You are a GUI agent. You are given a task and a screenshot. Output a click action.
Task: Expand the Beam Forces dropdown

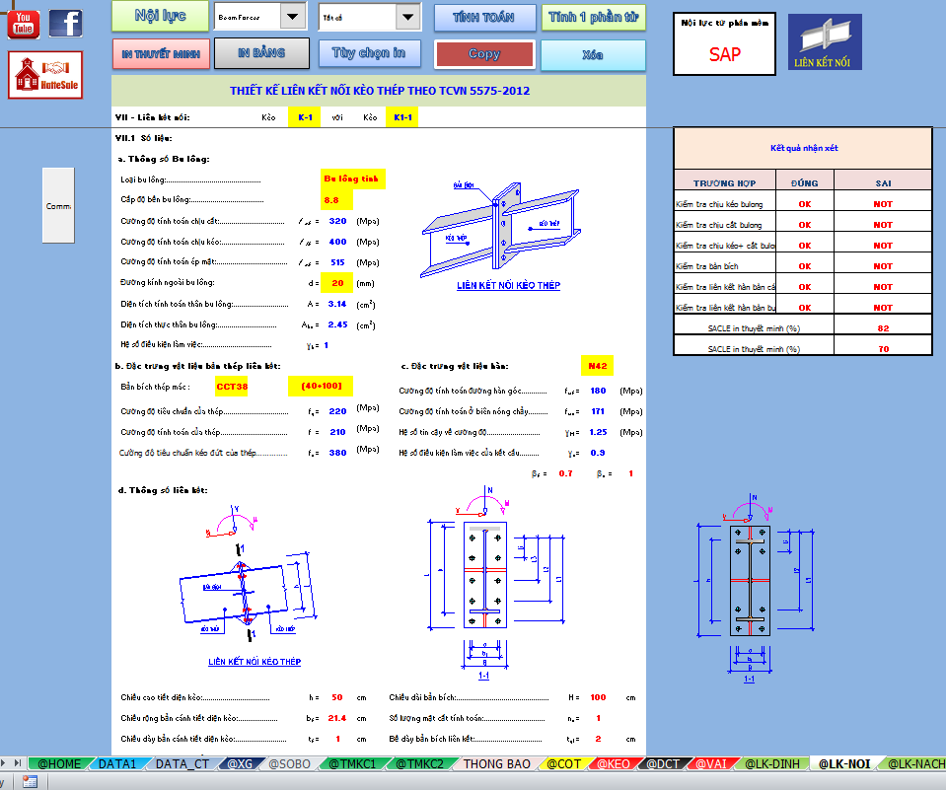click(x=293, y=16)
